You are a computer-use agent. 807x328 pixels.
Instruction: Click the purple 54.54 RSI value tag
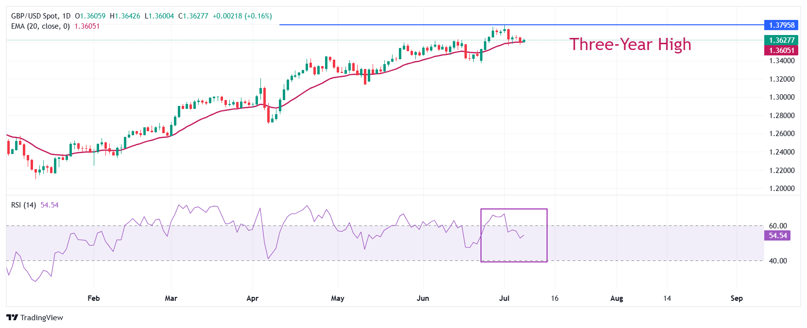pyautogui.click(x=777, y=236)
